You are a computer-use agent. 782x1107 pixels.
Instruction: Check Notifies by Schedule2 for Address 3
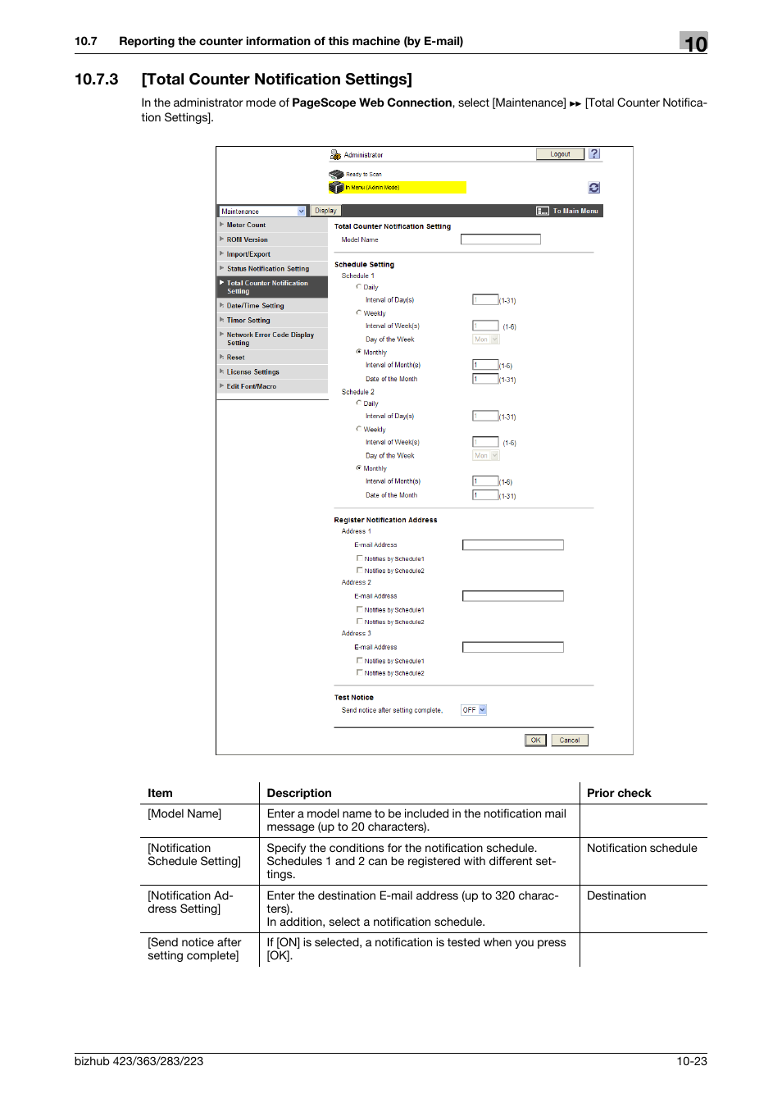click(x=359, y=672)
